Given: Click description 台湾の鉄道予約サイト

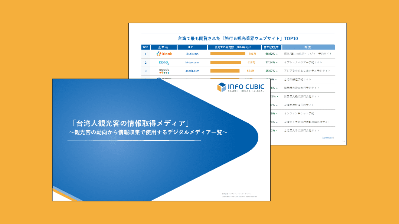Looking at the screenshot, I should (x=297, y=80).
